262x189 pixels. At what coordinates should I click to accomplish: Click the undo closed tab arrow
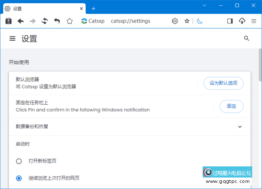point(57,21)
